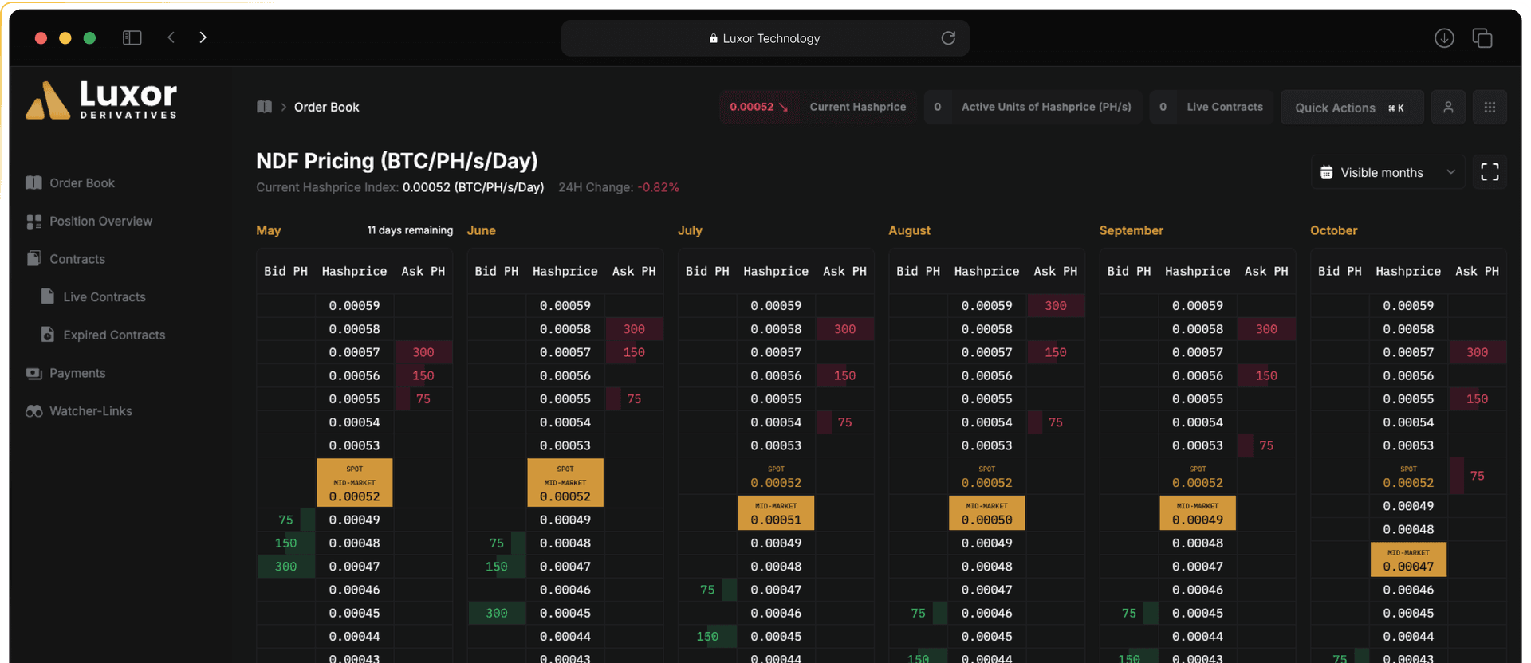This screenshot has width=1531, height=663.
Task: Open Payments in the sidebar
Action: [x=77, y=373]
